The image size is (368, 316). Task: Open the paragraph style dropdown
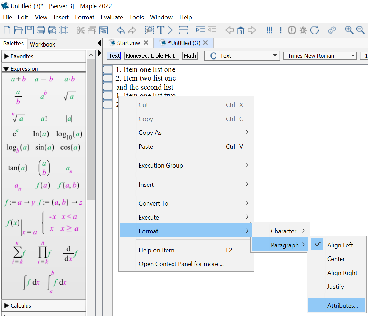pos(242,56)
